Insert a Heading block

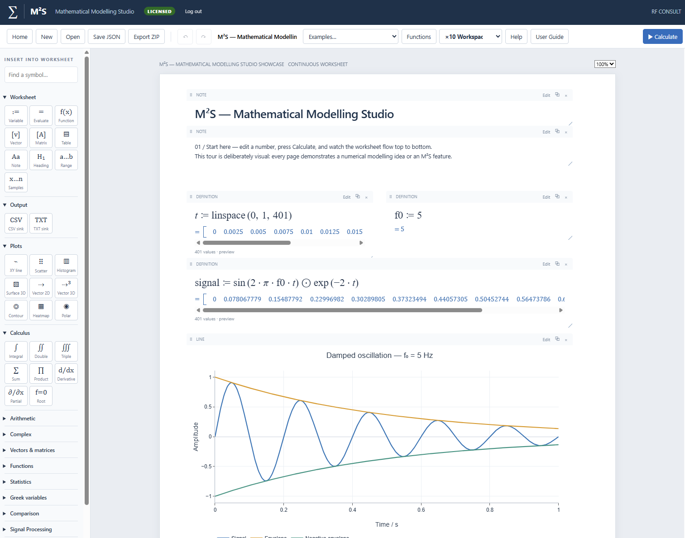click(41, 160)
